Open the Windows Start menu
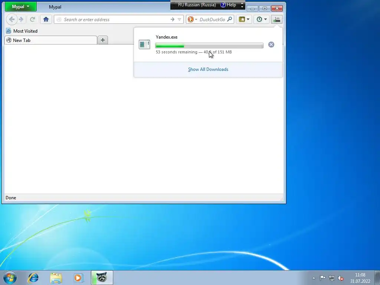This screenshot has width=380, height=285. point(10,278)
